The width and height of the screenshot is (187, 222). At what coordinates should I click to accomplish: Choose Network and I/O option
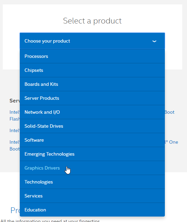click(92, 112)
